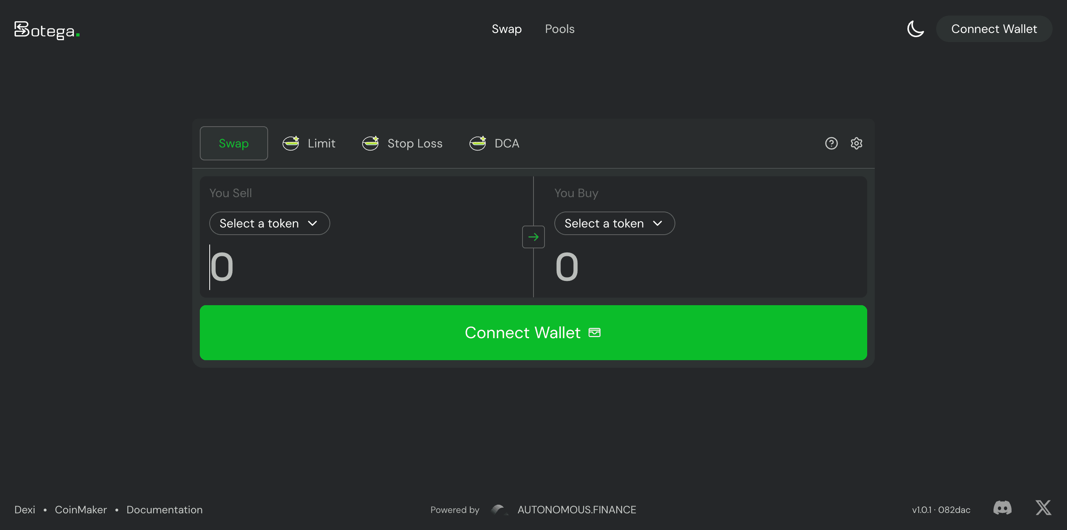This screenshot has width=1067, height=530.
Task: Keep the Swap mode selected
Action: coord(234,143)
